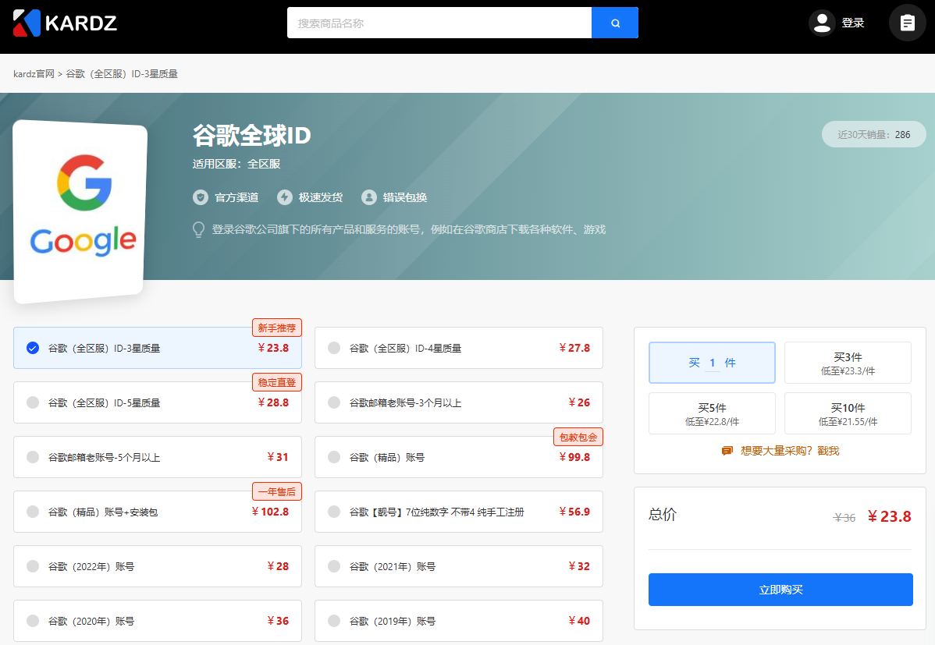
Task: Choose the 买 1 件 quantity box
Action: (712, 363)
